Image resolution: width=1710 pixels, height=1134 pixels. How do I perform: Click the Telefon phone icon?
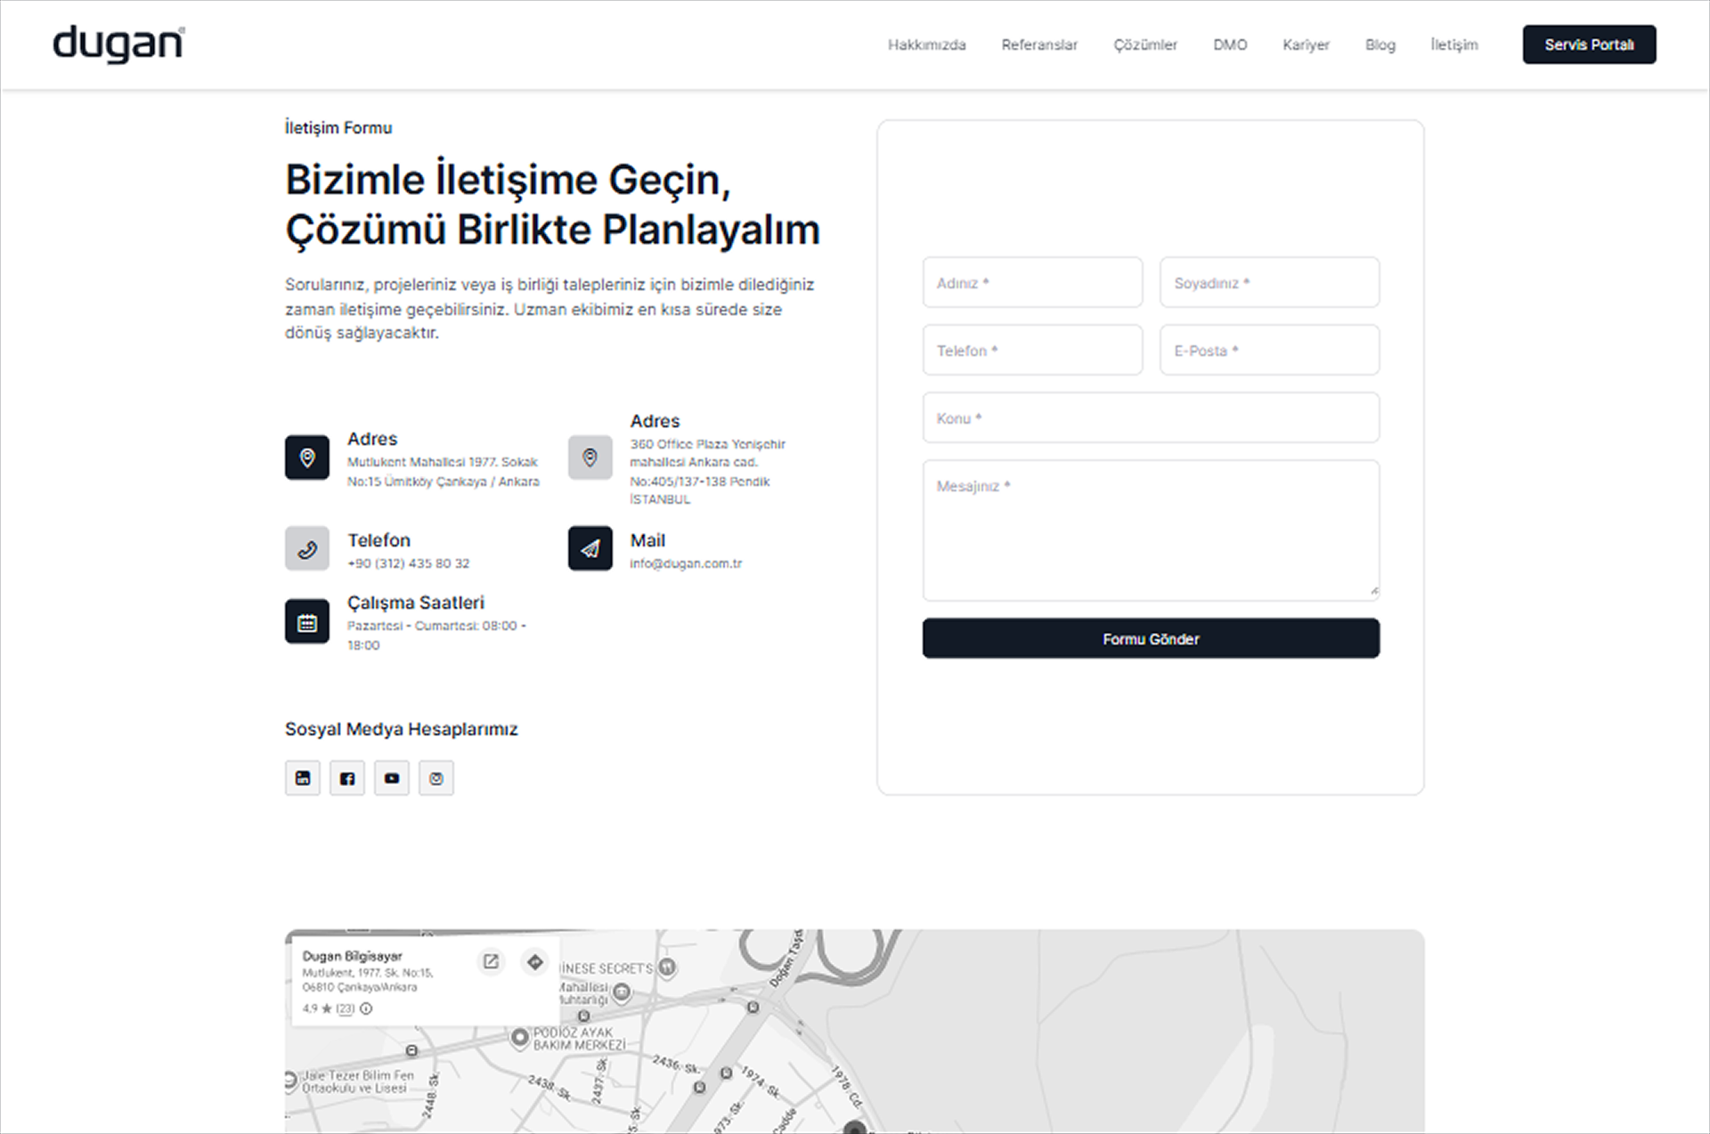coord(307,548)
